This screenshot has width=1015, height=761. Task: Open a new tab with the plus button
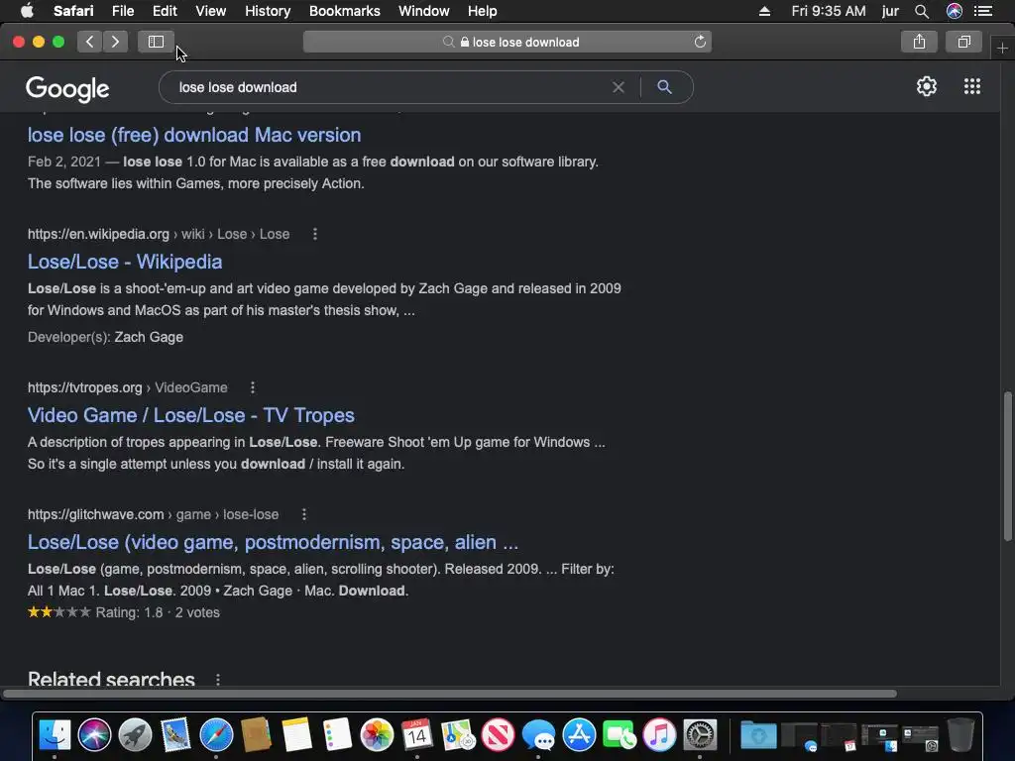click(1002, 48)
